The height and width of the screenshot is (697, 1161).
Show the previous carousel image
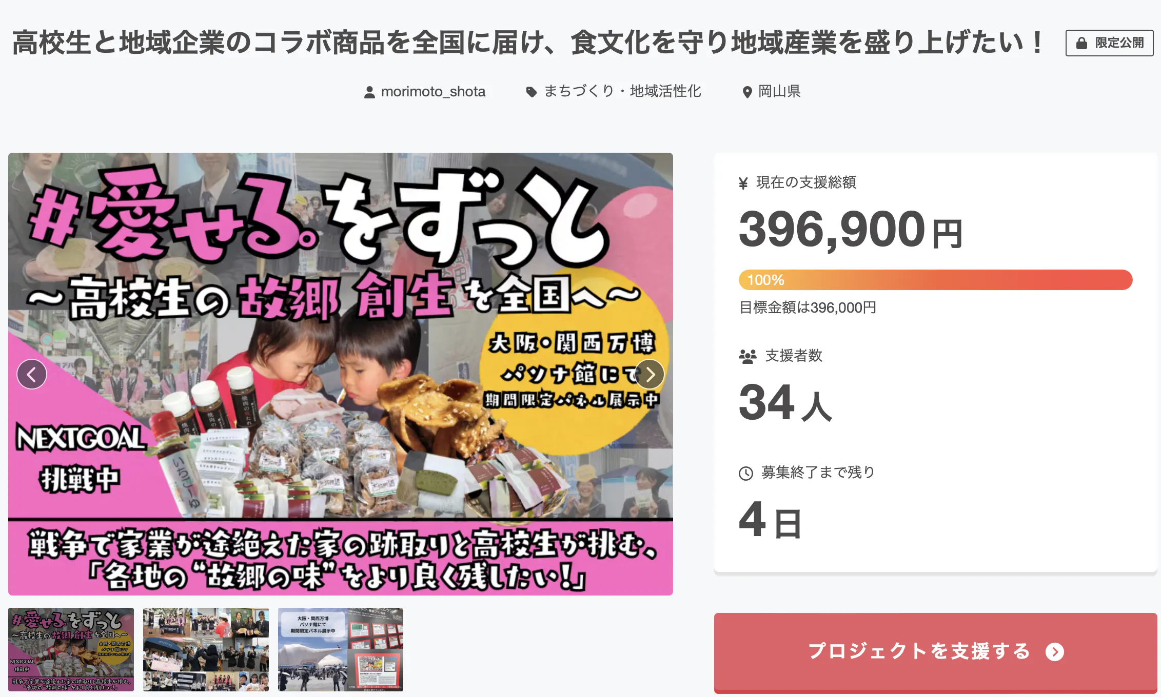tap(32, 375)
